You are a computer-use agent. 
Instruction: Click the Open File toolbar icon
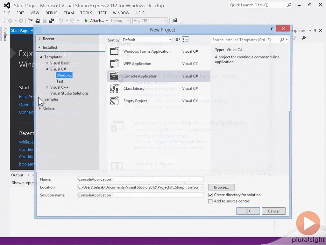pos(38,21)
